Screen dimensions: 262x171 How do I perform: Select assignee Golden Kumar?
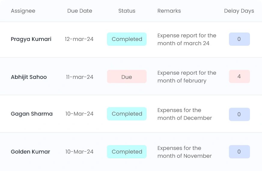30,152
